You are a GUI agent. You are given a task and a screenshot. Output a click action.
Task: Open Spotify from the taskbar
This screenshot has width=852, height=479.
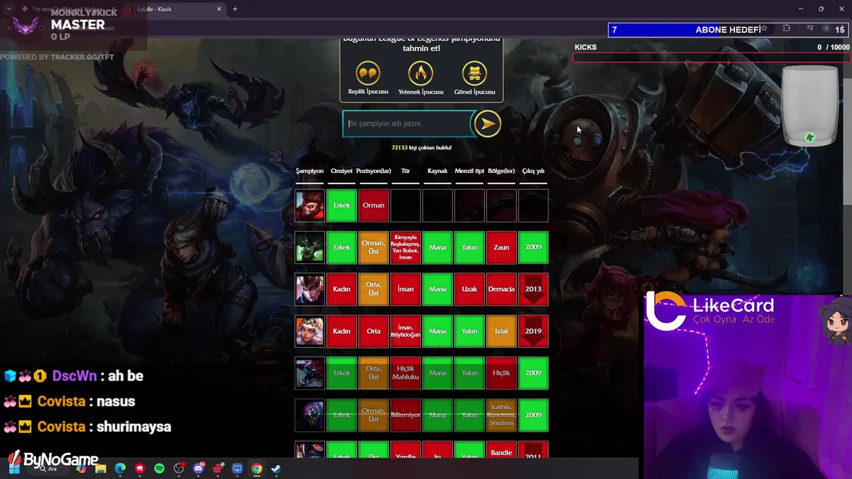pos(159,468)
